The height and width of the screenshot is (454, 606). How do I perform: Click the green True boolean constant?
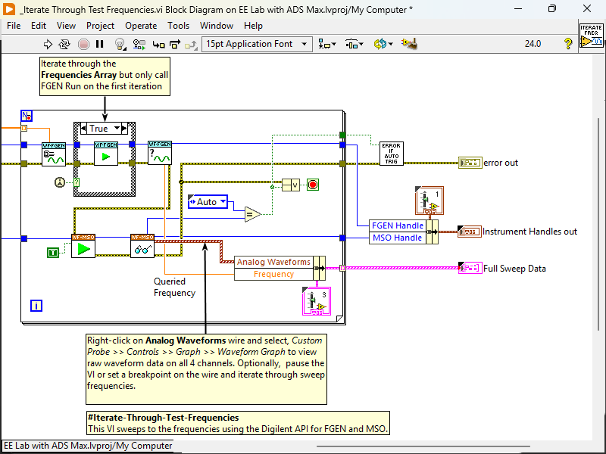(x=53, y=253)
